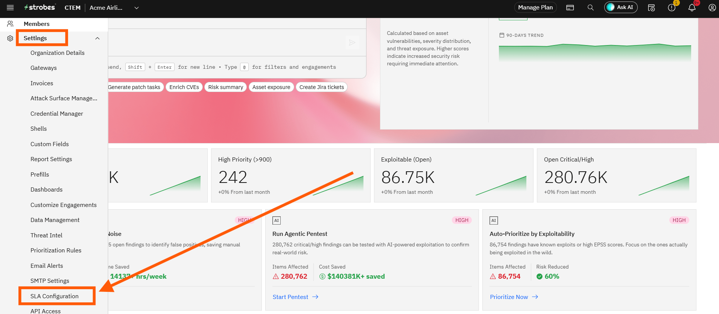The width and height of the screenshot is (719, 314).
Task: Click the Settings gear icon in sidebar
Action: tap(10, 38)
